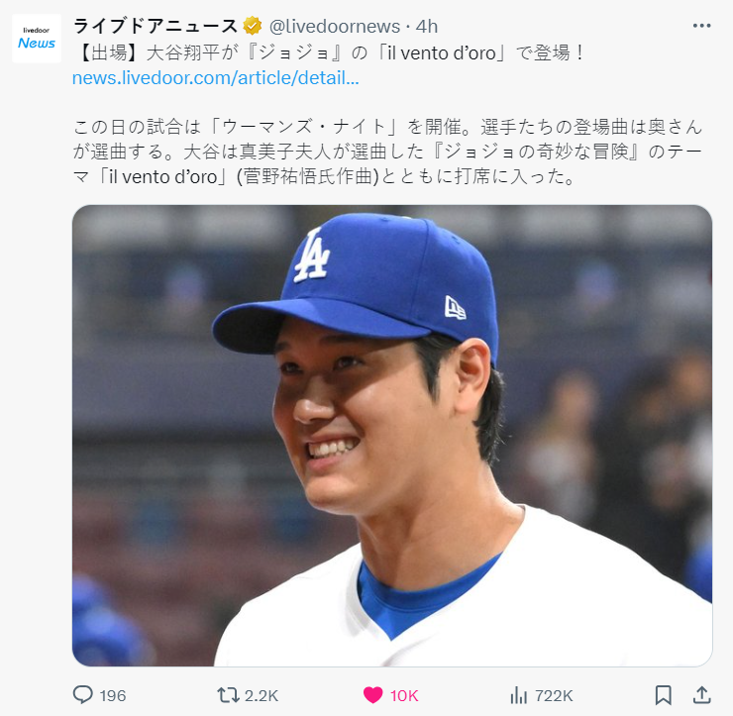Click the gold verified badge

pos(252,26)
